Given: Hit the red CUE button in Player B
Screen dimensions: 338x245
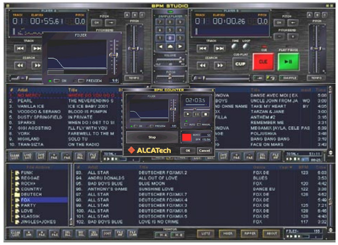Looking at the screenshot, I should click(x=263, y=62).
